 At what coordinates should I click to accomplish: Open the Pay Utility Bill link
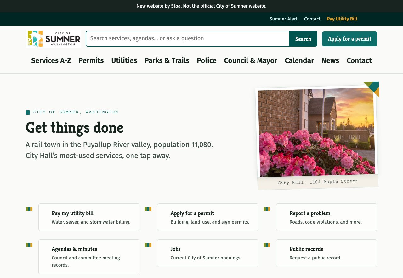[342, 19]
